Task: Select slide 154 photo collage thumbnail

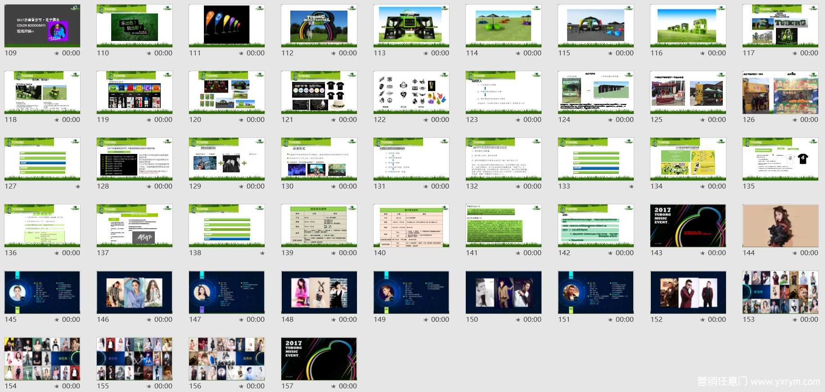Action: point(42,359)
